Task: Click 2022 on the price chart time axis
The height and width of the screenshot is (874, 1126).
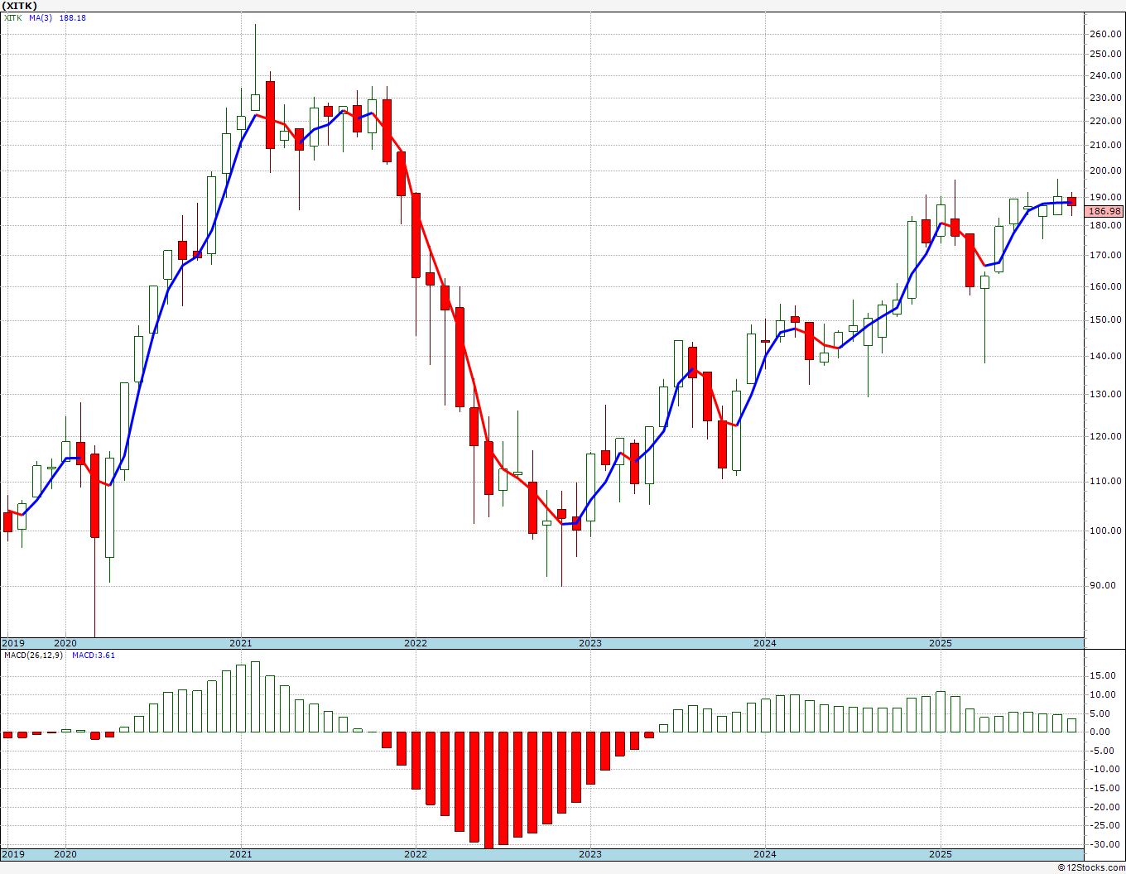Action: click(415, 643)
